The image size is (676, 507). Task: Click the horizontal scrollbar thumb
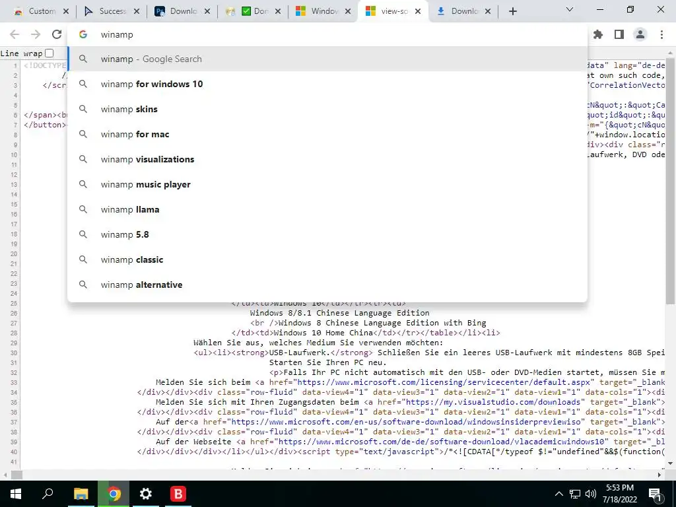point(17,475)
